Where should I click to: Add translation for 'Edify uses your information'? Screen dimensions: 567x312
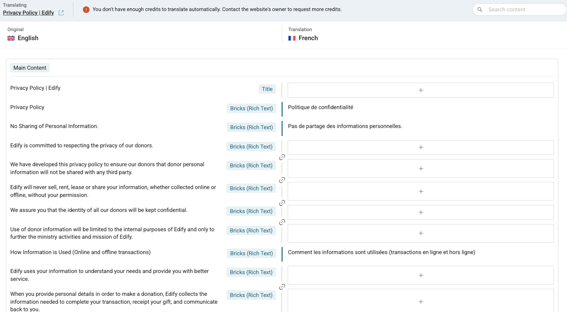tap(421, 275)
